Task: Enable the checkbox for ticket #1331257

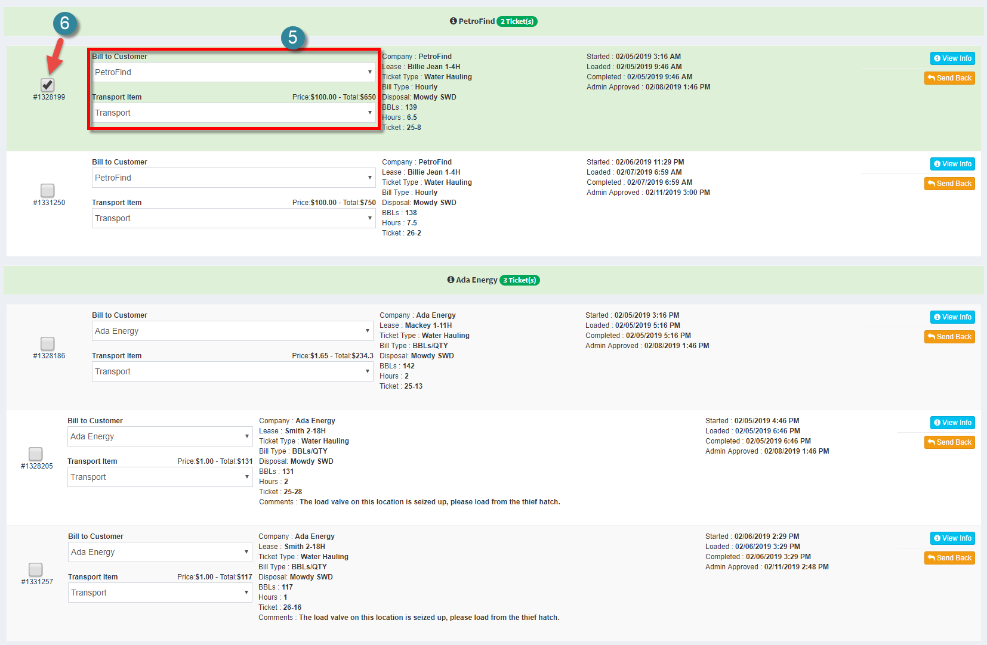Action: tap(36, 569)
